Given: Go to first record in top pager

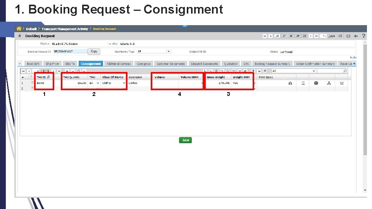Looking at the screenshot, I should 265,36.
